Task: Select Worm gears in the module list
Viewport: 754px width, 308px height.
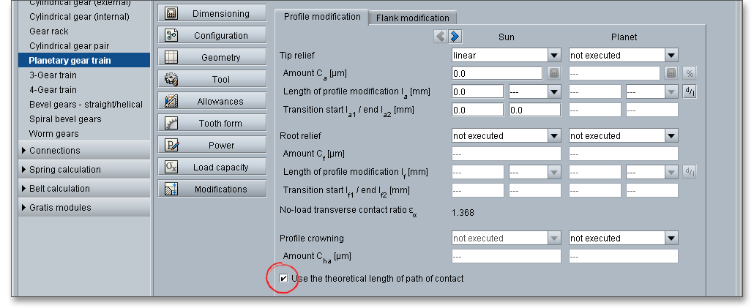Action: tap(53, 134)
